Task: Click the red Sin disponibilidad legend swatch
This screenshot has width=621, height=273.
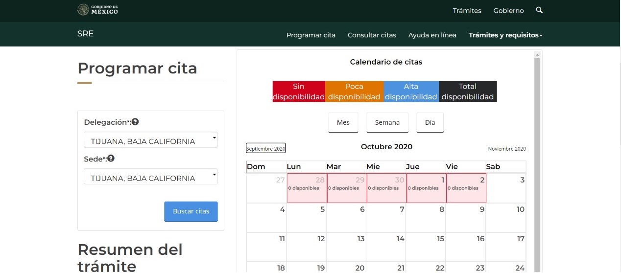Action: point(299,91)
